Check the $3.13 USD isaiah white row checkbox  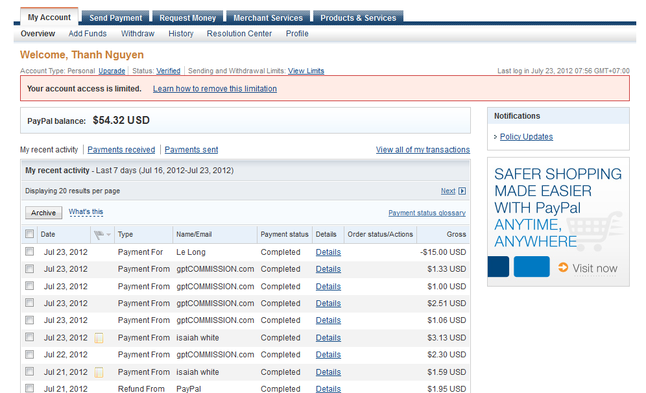point(30,337)
